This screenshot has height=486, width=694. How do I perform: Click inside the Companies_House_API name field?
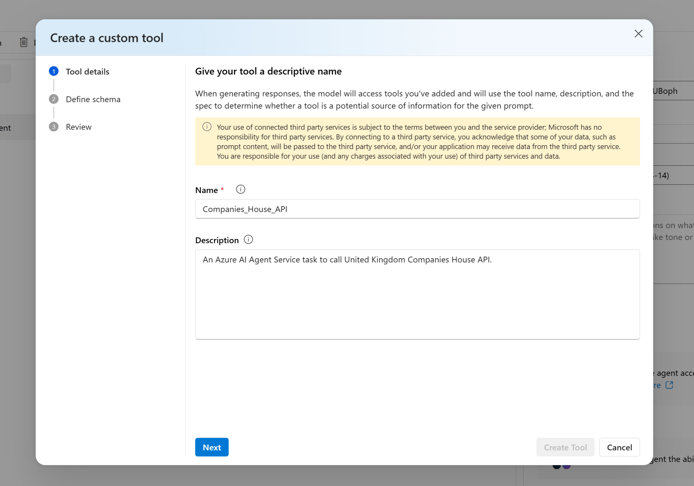click(417, 209)
